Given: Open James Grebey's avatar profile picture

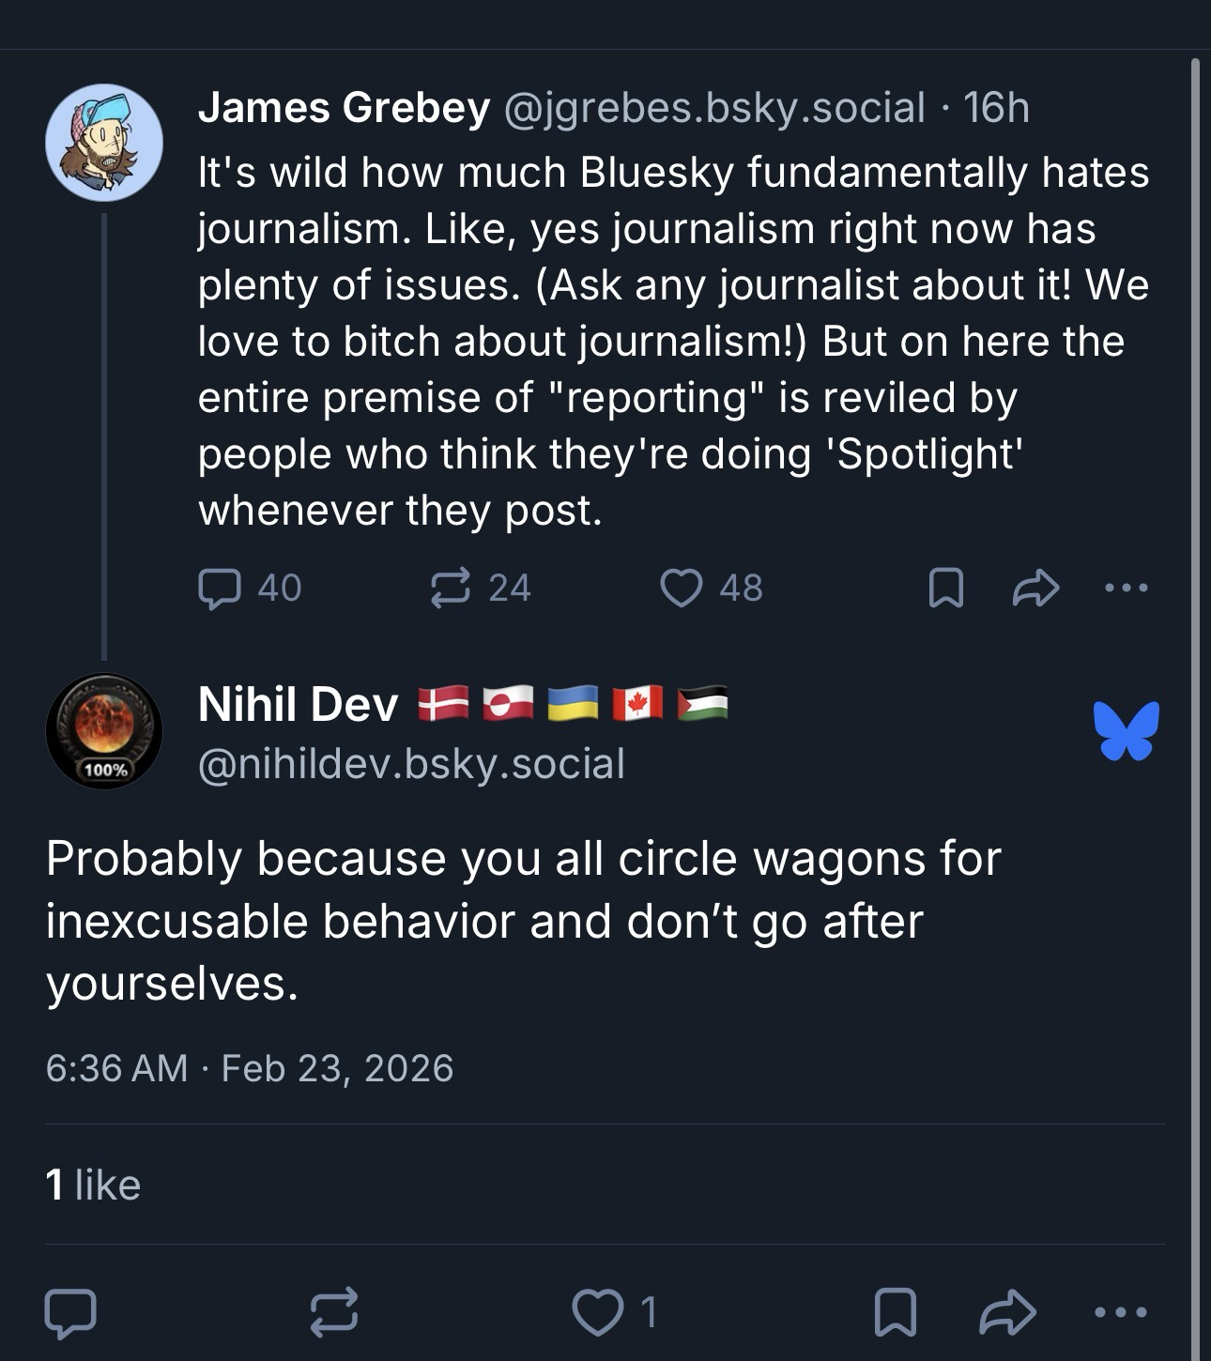Looking at the screenshot, I should pos(104,143).
